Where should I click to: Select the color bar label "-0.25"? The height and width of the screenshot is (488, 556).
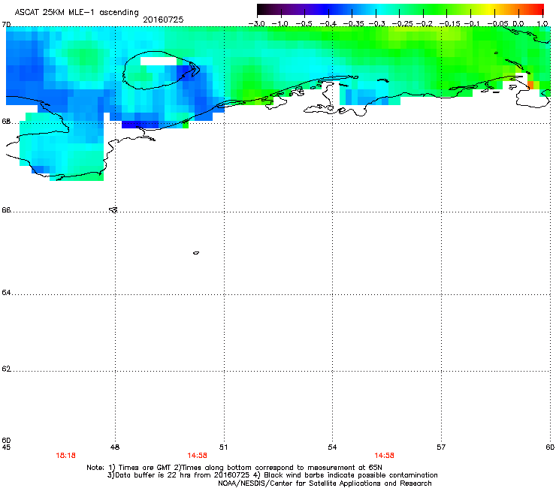[402, 24]
